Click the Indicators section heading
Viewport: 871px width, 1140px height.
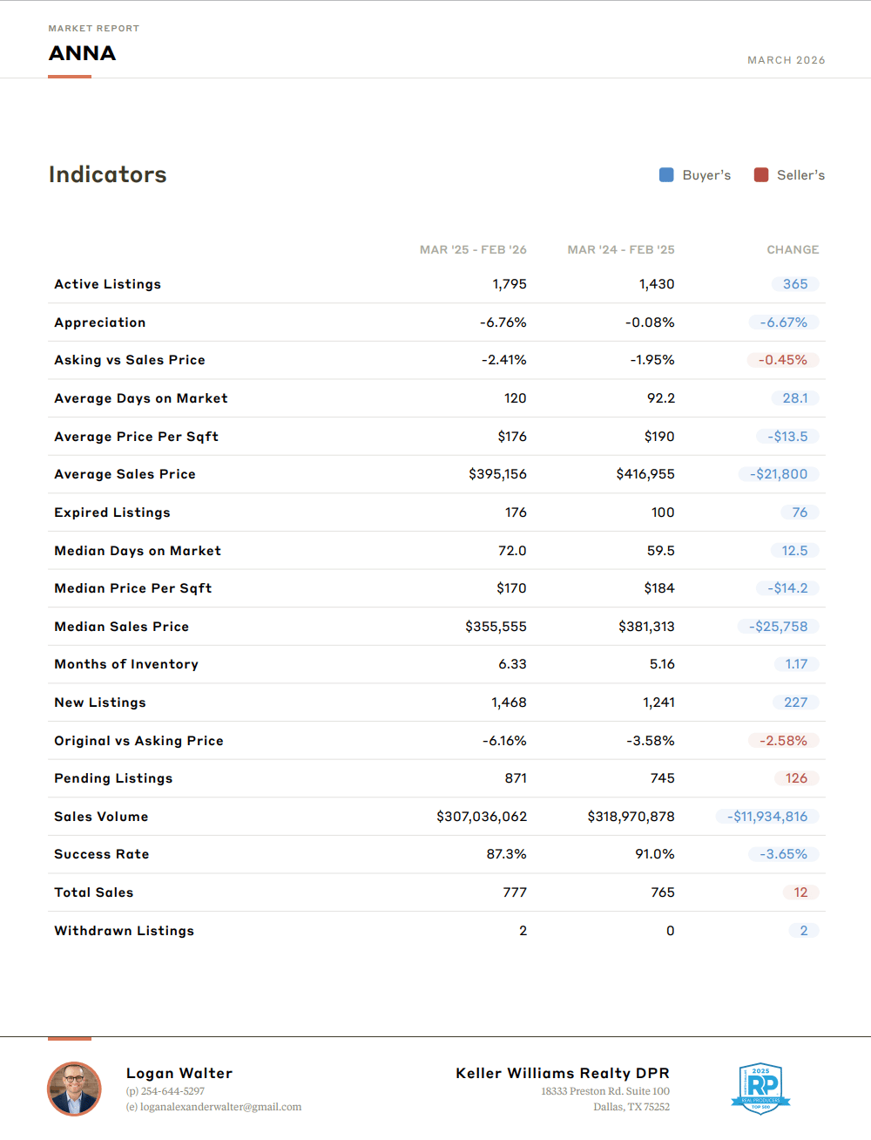pyautogui.click(x=107, y=174)
